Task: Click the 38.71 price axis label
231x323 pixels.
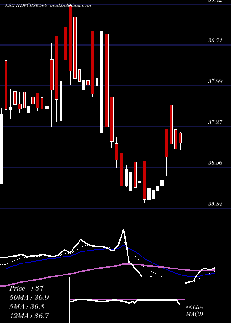Action: click(x=215, y=41)
